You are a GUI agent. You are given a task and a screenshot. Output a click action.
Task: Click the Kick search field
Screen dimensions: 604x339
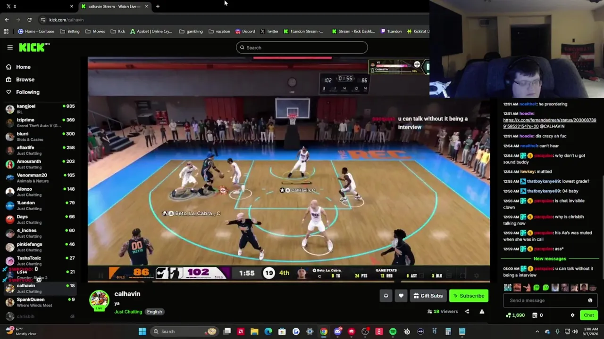(302, 48)
